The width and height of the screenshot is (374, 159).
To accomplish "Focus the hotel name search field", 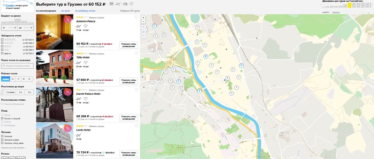I will 17,66.
